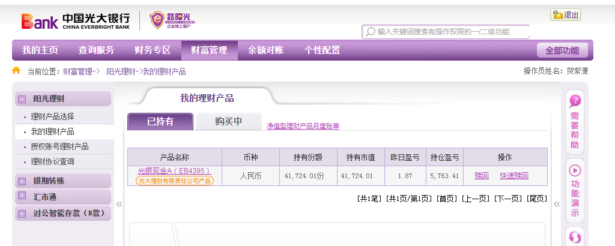The image size is (615, 246).
Task: Click the 持有份额 column header
Action: click(308, 157)
